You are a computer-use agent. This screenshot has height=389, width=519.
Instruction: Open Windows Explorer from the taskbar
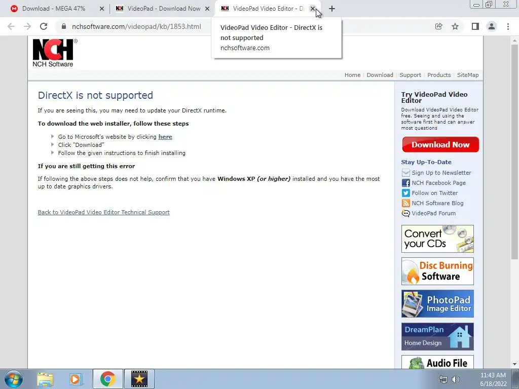tap(45, 379)
